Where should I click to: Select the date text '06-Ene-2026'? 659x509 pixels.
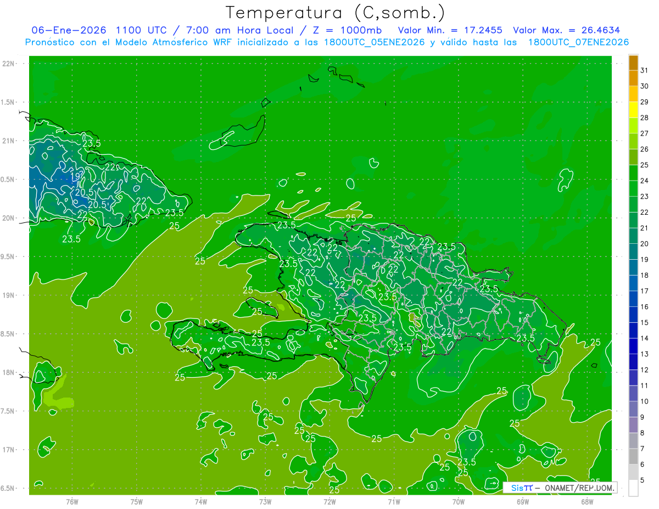pos(69,30)
